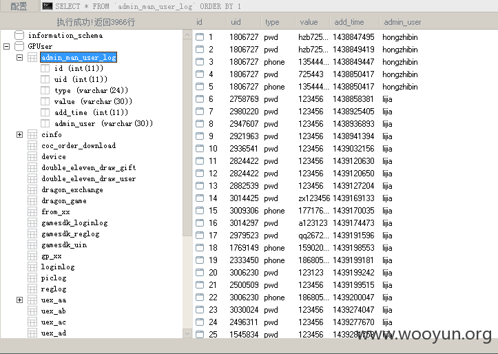498x354 pixels.
Task: Click the row icon for record 1
Action: pos(200,37)
